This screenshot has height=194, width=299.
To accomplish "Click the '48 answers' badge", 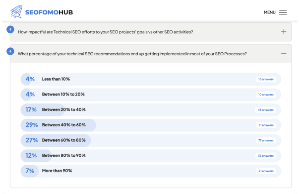I will (266, 110).
